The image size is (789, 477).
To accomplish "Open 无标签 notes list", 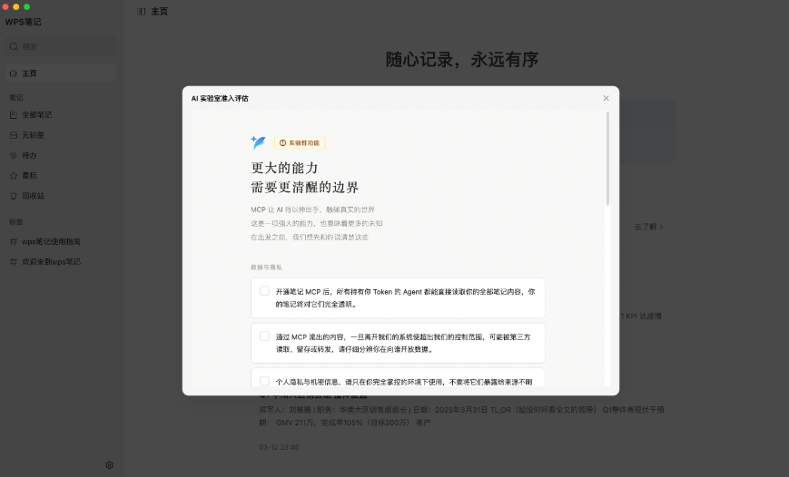I will click(x=61, y=135).
